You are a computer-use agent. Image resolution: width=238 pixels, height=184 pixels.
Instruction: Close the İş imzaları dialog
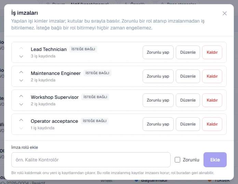pyautogui.click(x=224, y=13)
